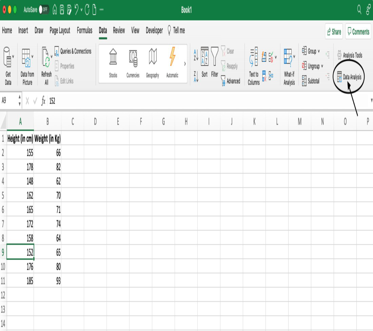
Task: Open the Home tab
Action: pyautogui.click(x=7, y=31)
